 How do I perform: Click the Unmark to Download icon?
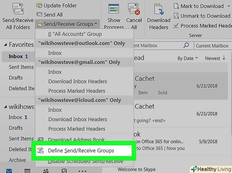pyautogui.click(x=176, y=16)
